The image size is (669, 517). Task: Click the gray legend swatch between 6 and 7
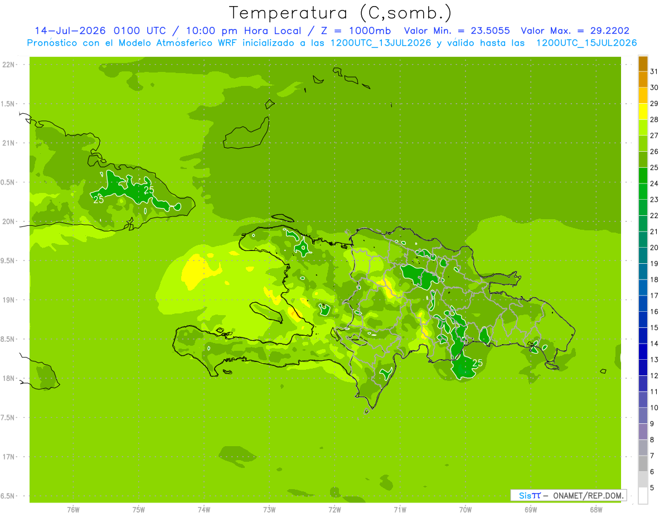pos(643,463)
